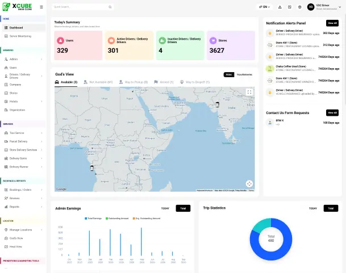This screenshot has width=346, height=273.
Task: Focus the Quick Search input field
Action: pyautogui.click(x=83, y=7)
